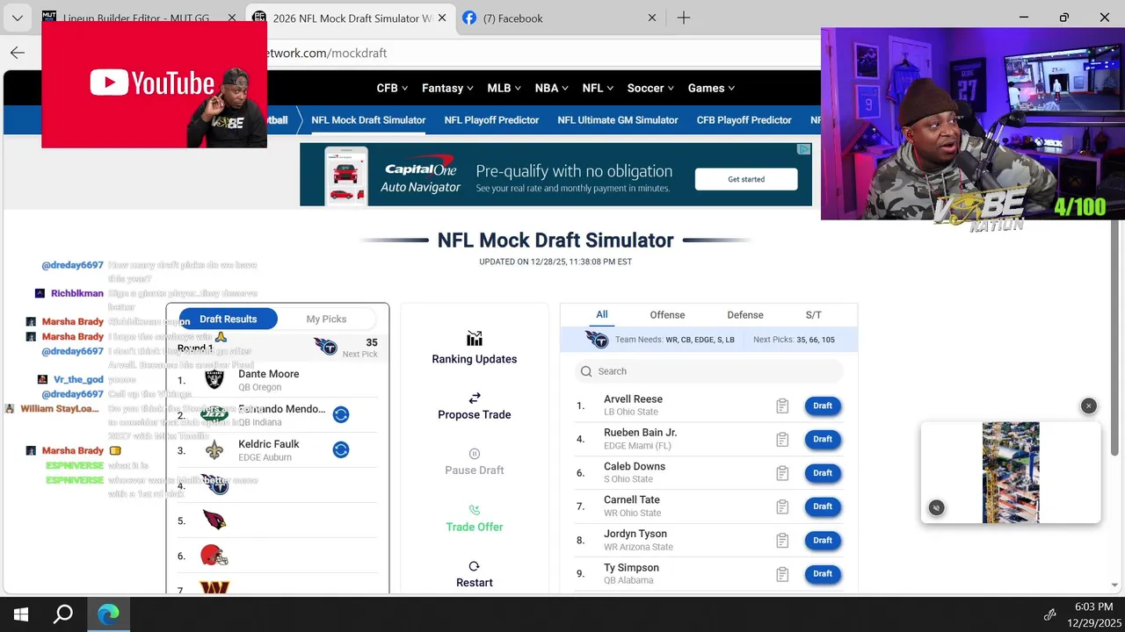The height and width of the screenshot is (632, 1125).
Task: Switch to the Draft Results toggle
Action: pos(229,319)
